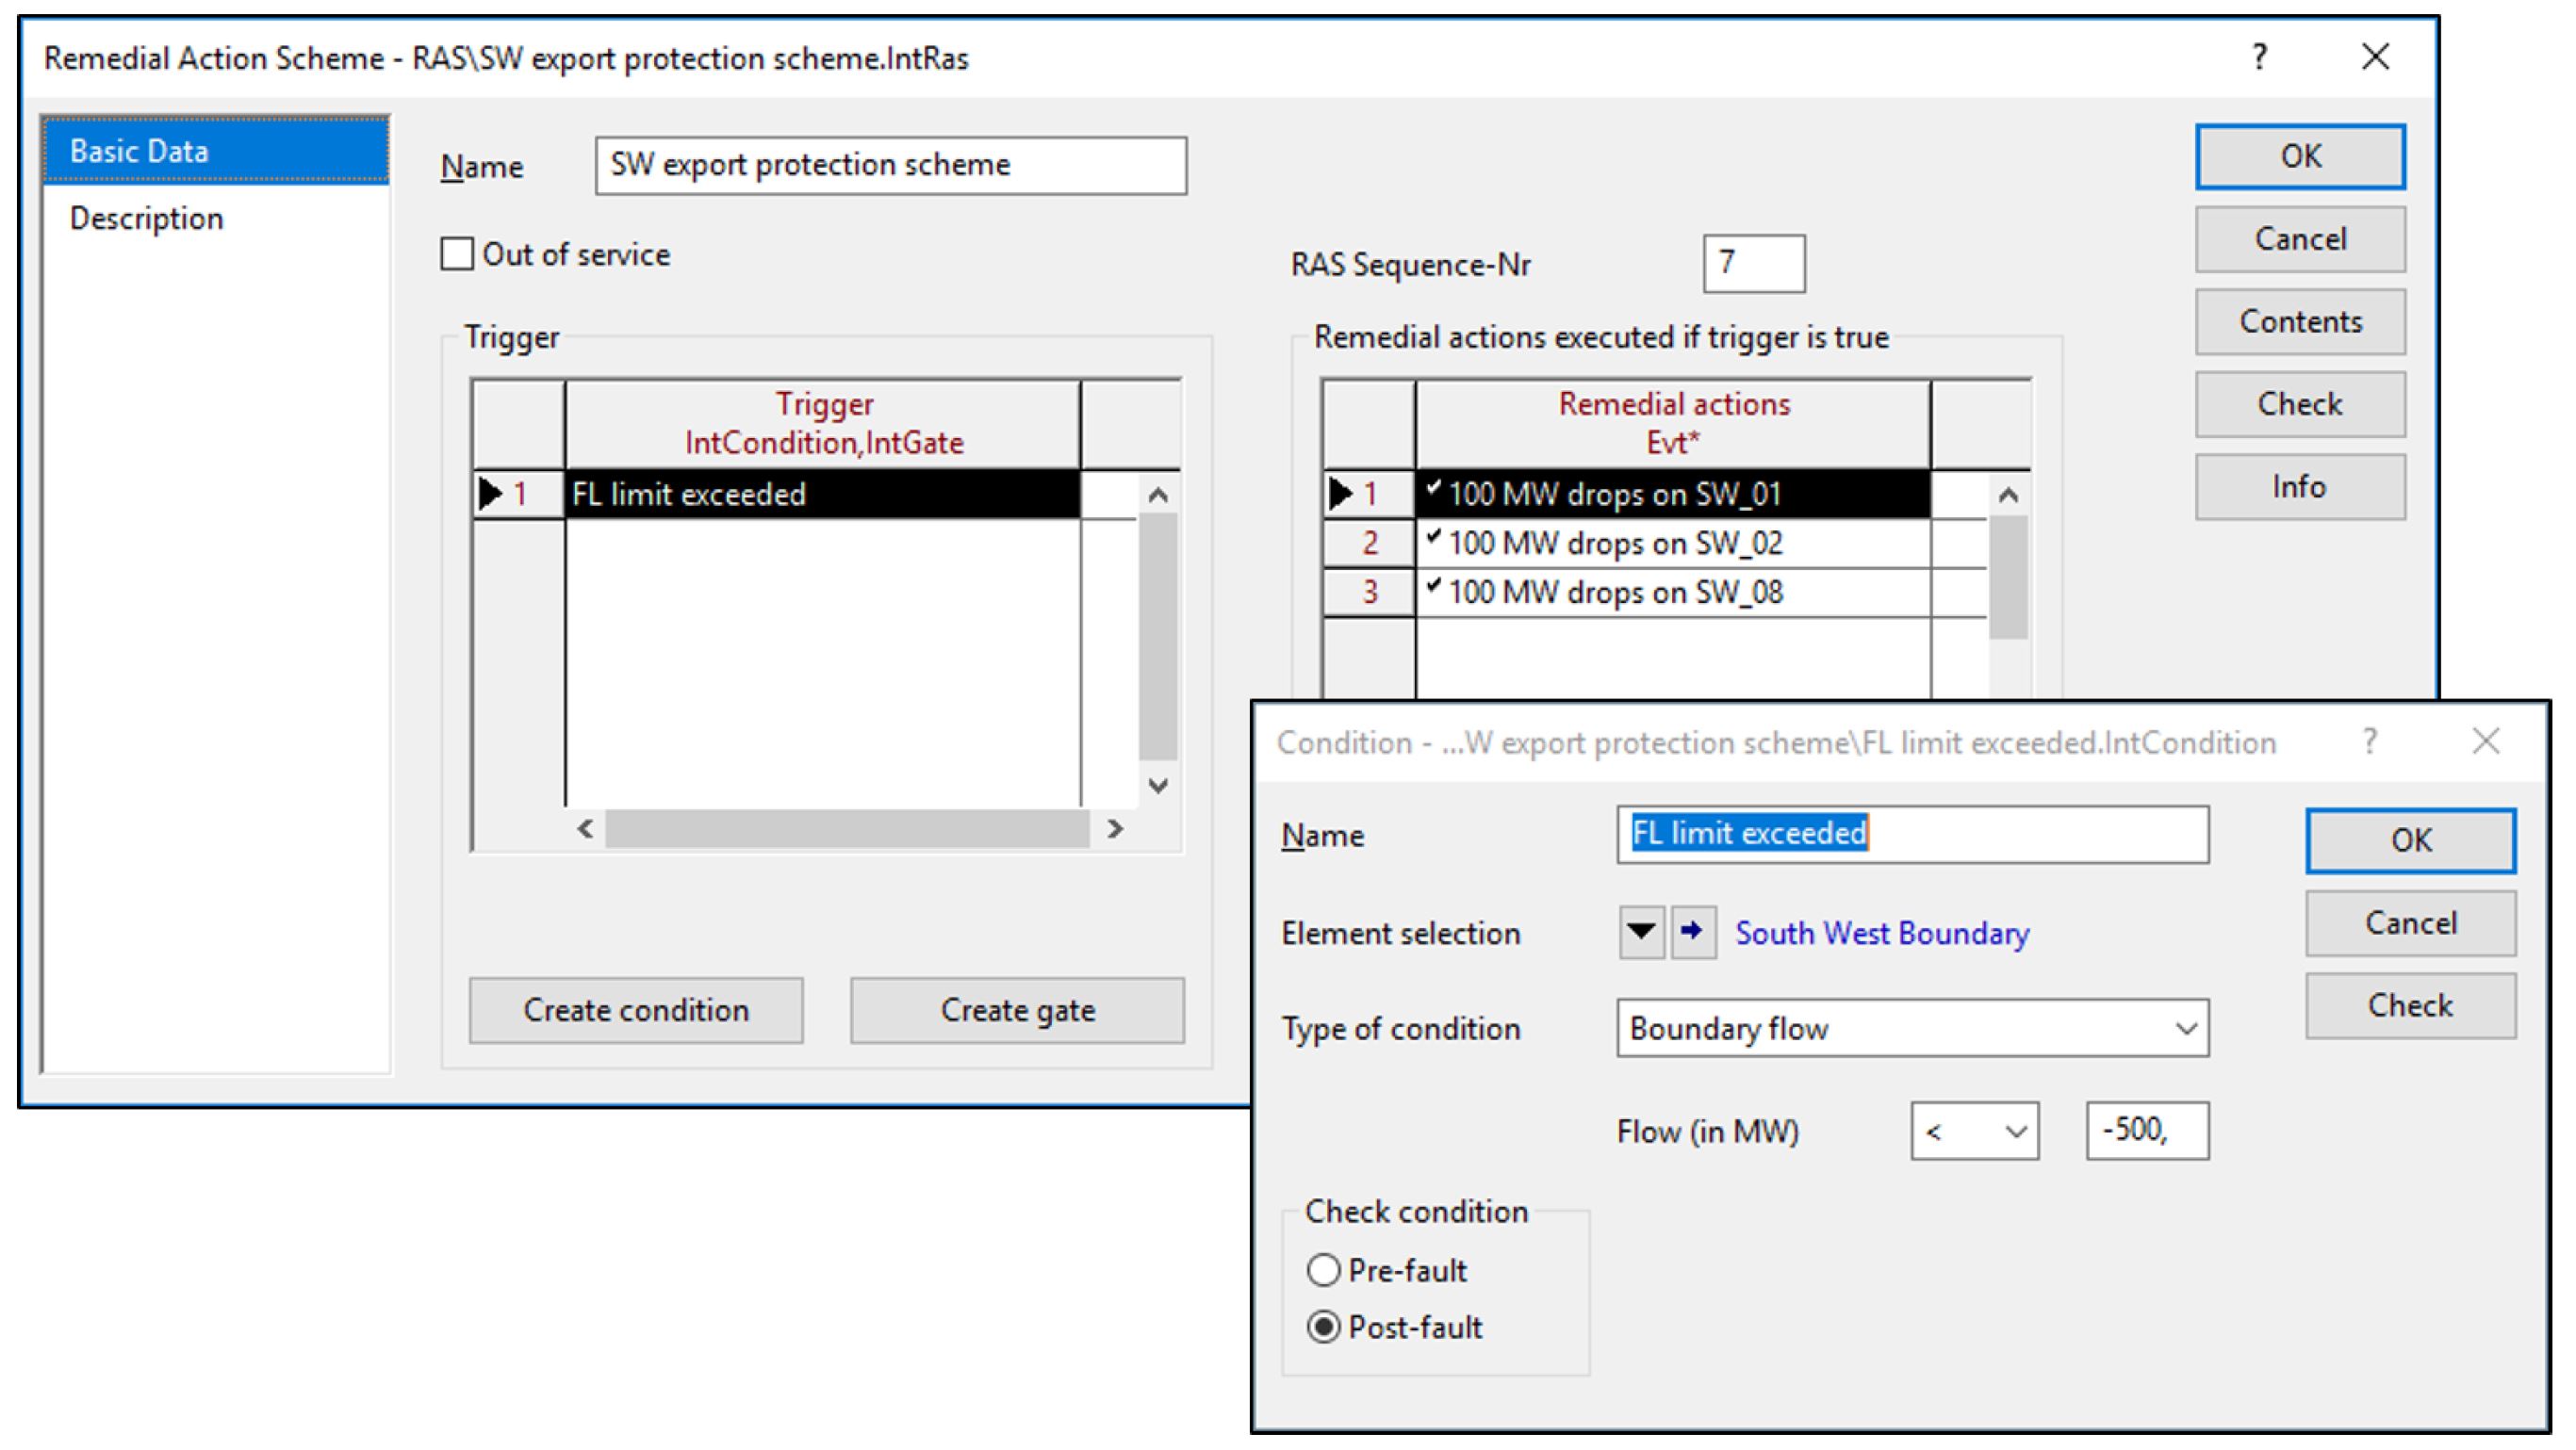Click help question mark in Remedial Action Scheme dialog
Viewport: 2576px width, 1450px height.
click(x=2259, y=57)
